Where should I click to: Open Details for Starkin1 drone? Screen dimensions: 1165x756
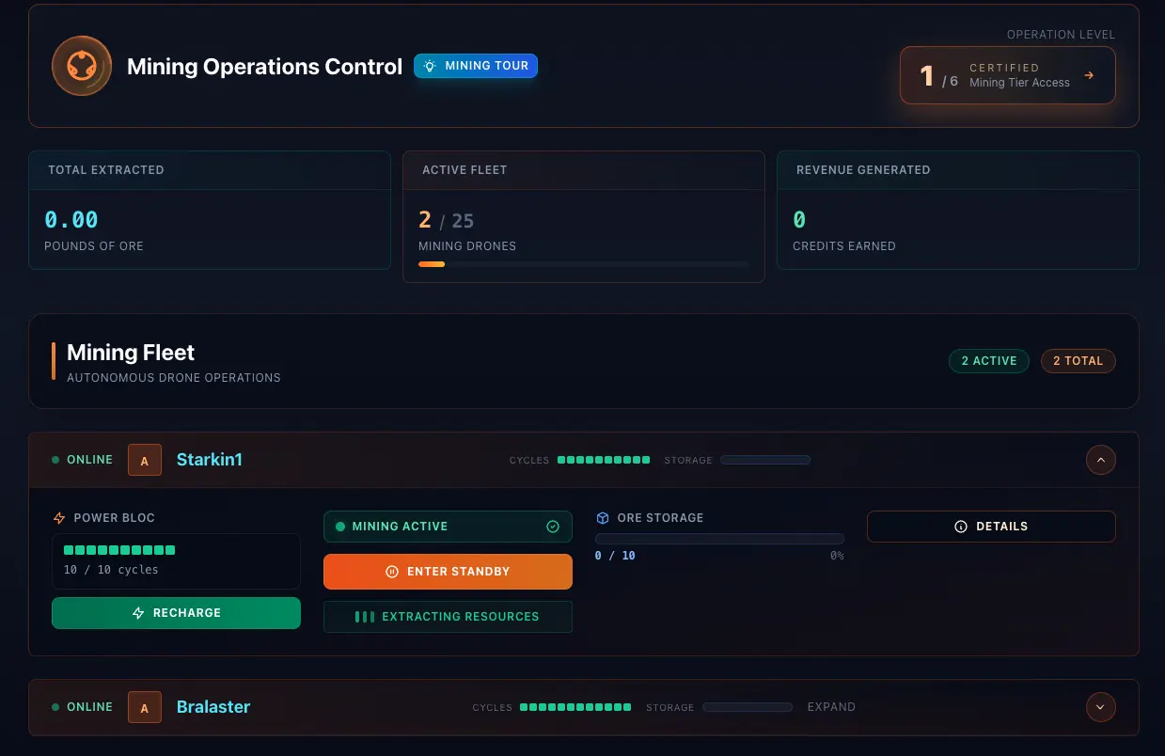(x=991, y=527)
